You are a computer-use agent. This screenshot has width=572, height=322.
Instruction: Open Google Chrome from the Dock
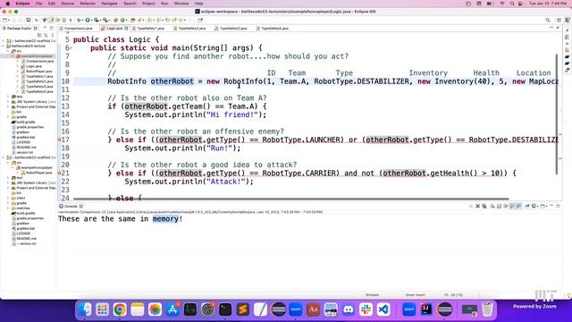[x=120, y=309]
